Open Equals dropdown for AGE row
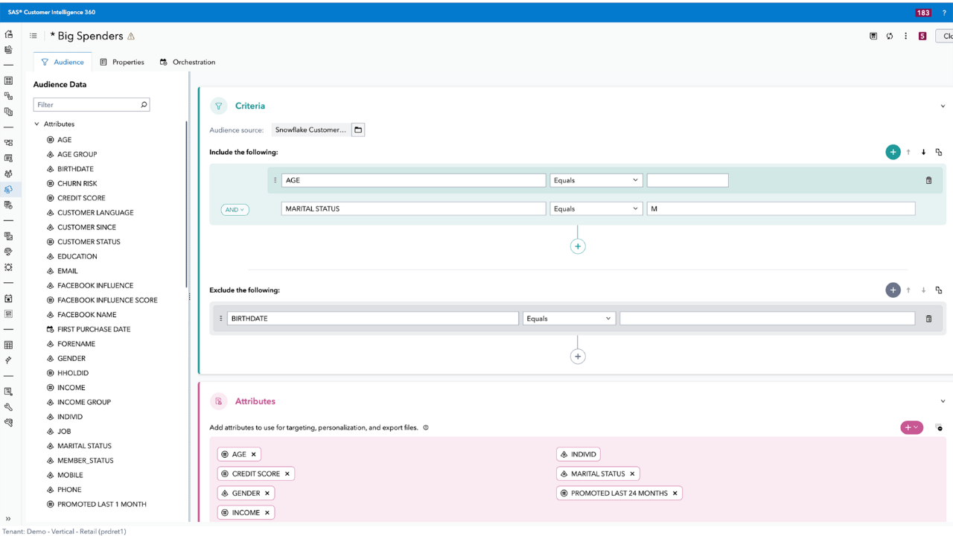Viewport: 953px width, 536px height. 596,180
